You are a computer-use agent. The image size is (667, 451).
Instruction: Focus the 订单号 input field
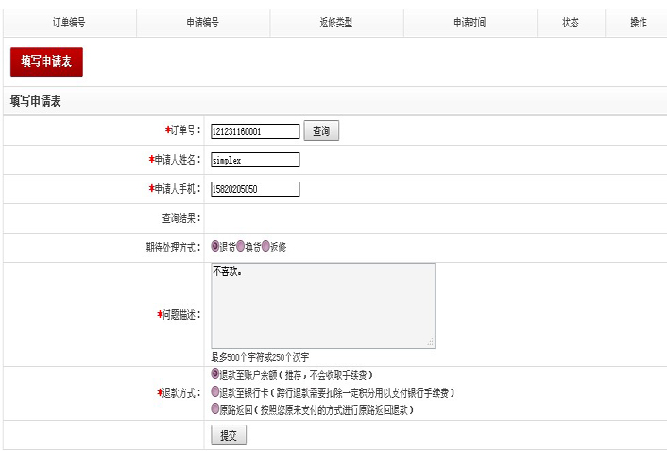(x=255, y=131)
